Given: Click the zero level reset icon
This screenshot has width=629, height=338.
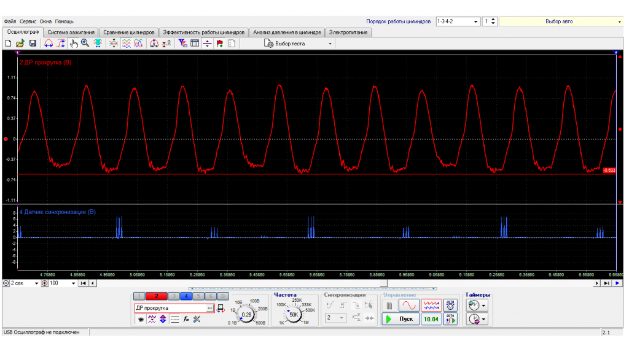Looking at the screenshot, I should 166,44.
